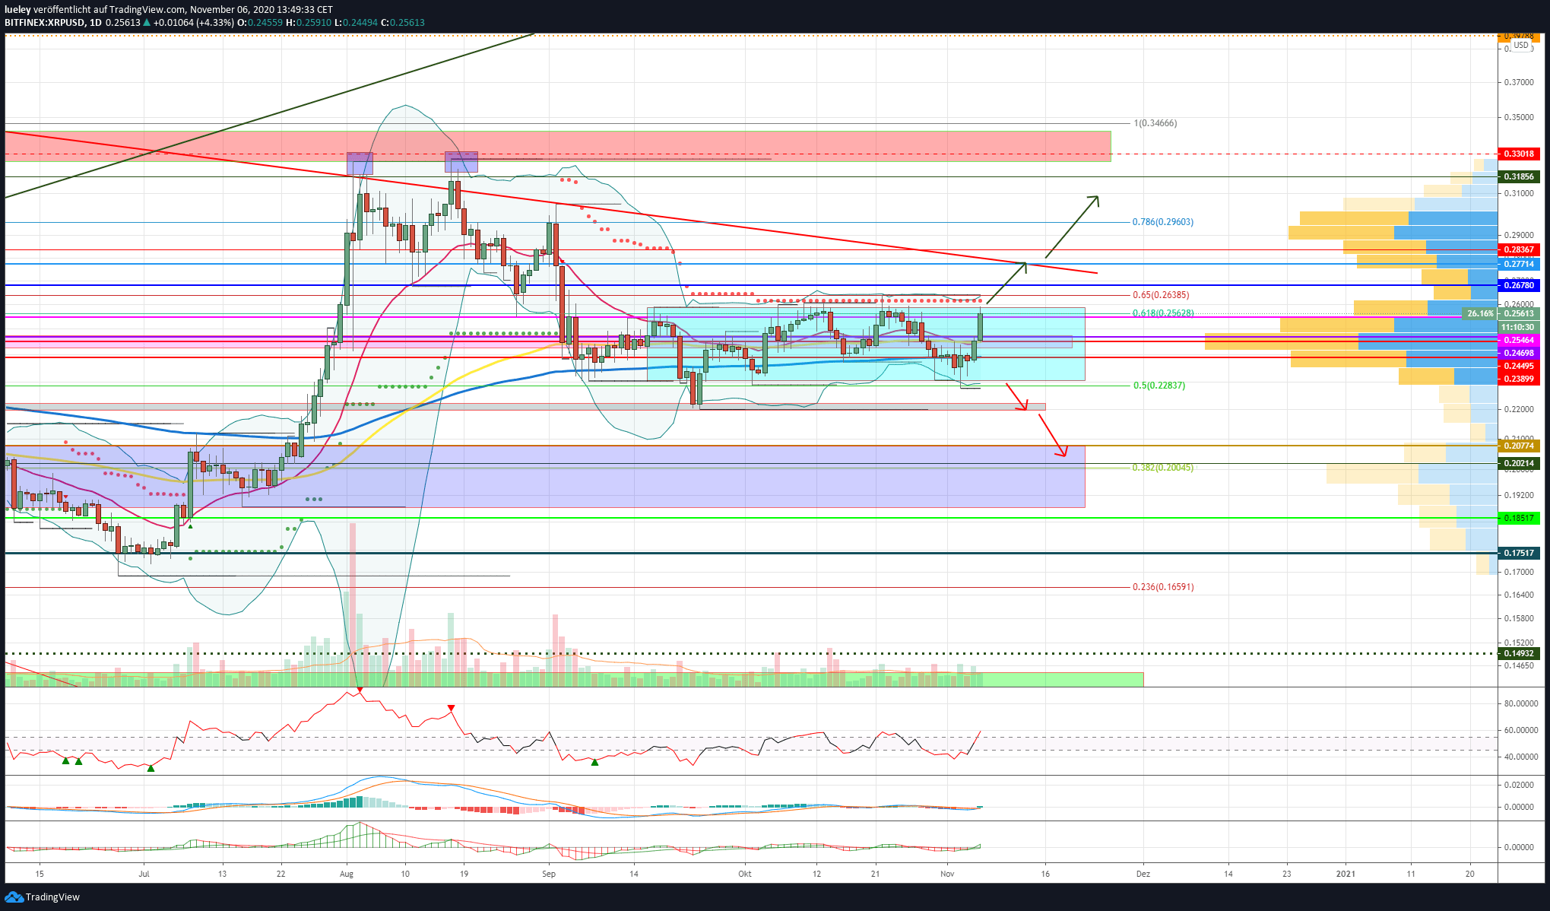Click the +0.01064 (+4.33%) change value

(x=194, y=23)
